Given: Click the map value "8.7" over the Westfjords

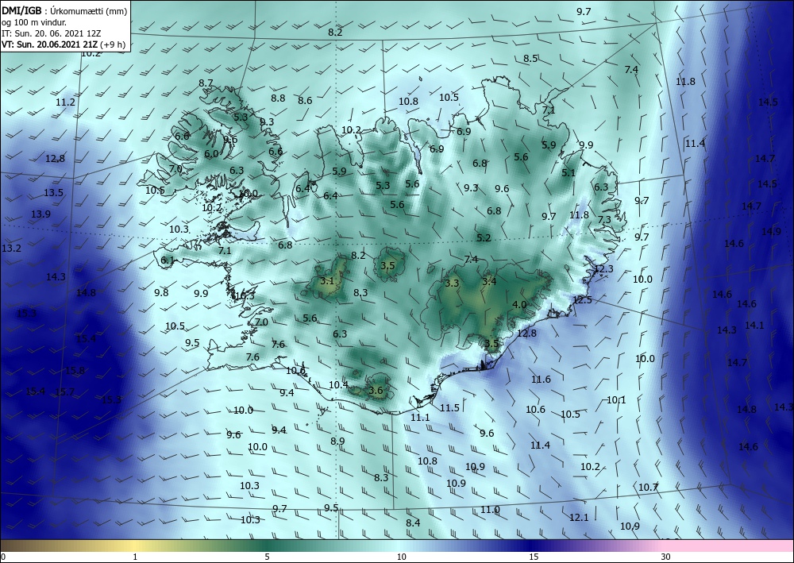Looking at the screenshot, I should click(206, 83).
